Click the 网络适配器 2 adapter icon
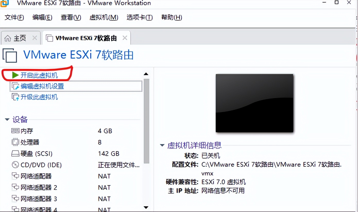 click(15, 187)
